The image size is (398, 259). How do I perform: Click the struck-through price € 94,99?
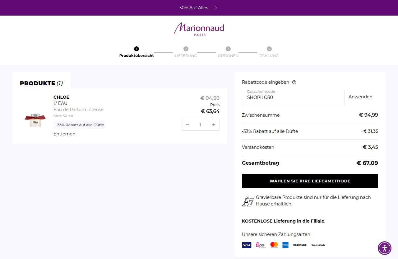click(x=210, y=98)
